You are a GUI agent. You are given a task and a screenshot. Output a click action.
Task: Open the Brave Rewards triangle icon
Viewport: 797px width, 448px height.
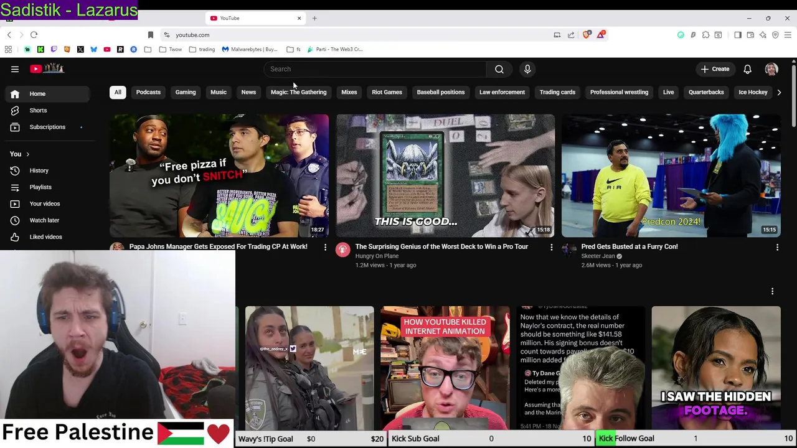click(x=601, y=35)
